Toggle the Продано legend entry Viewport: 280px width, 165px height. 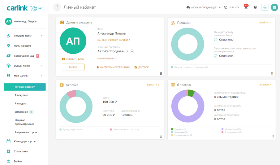click(x=180, y=129)
